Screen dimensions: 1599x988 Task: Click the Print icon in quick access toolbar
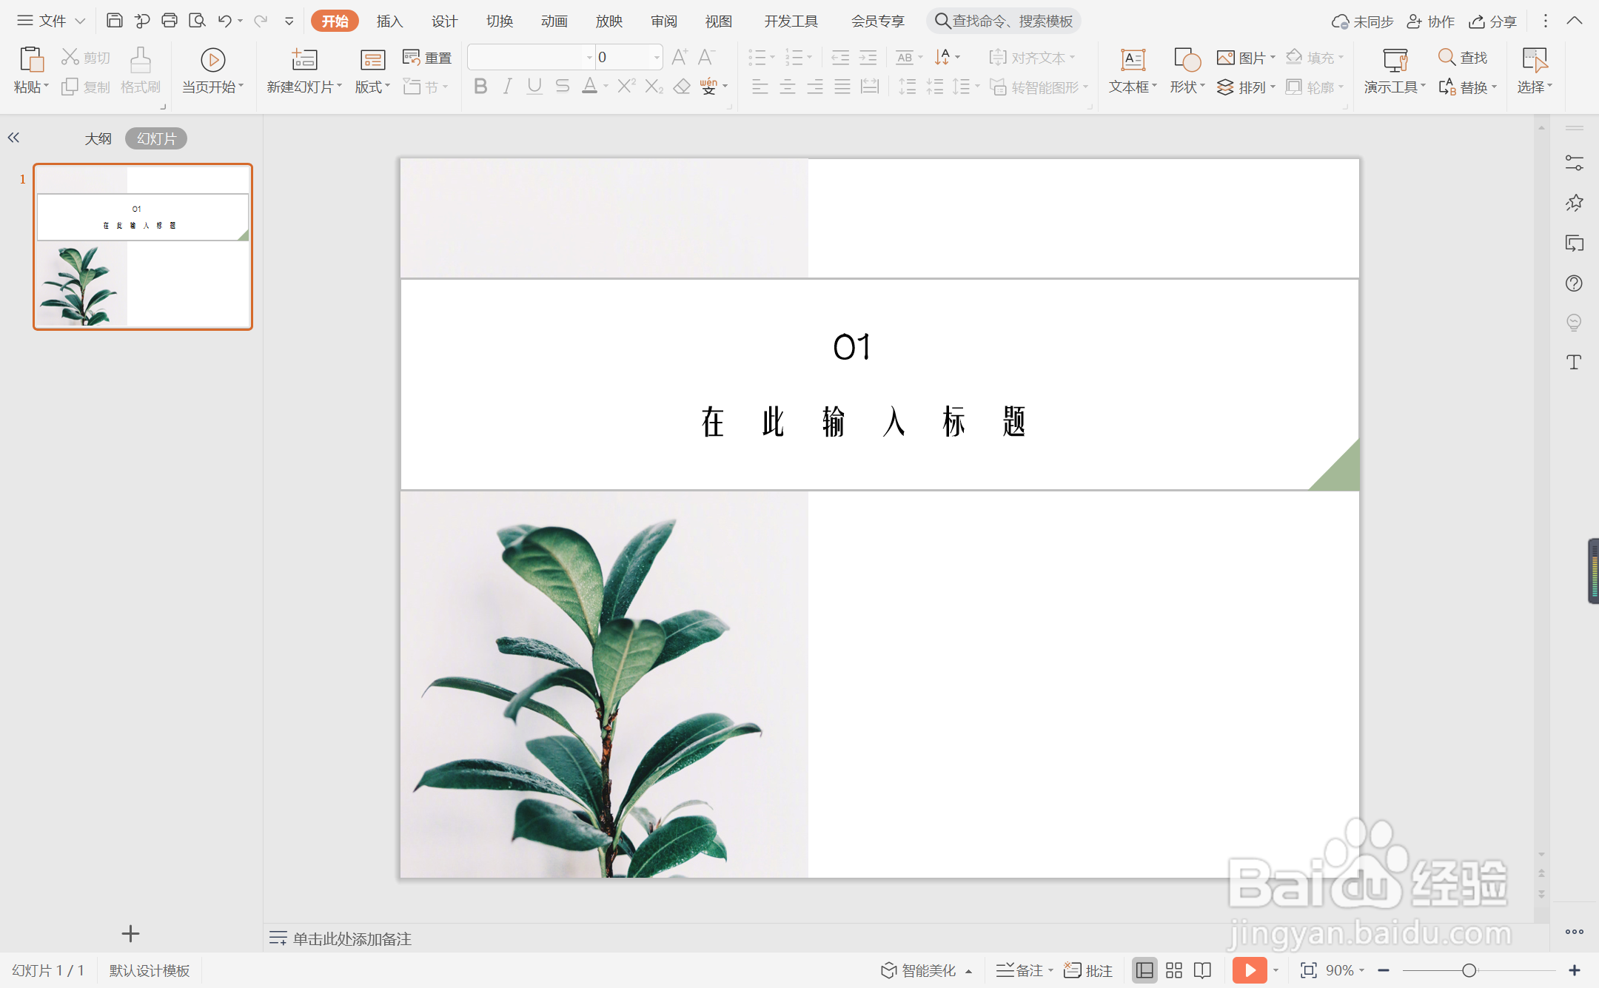(x=170, y=21)
